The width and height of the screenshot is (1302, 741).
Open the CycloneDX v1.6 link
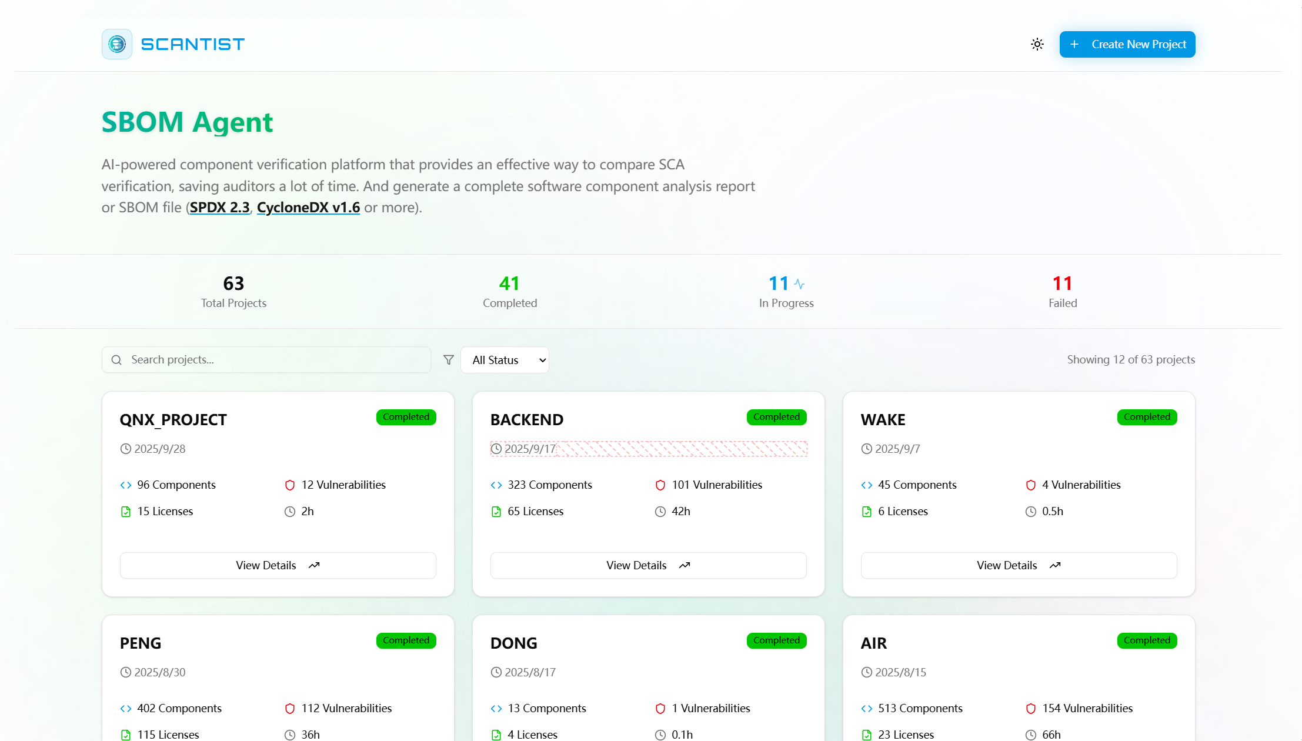click(x=308, y=208)
